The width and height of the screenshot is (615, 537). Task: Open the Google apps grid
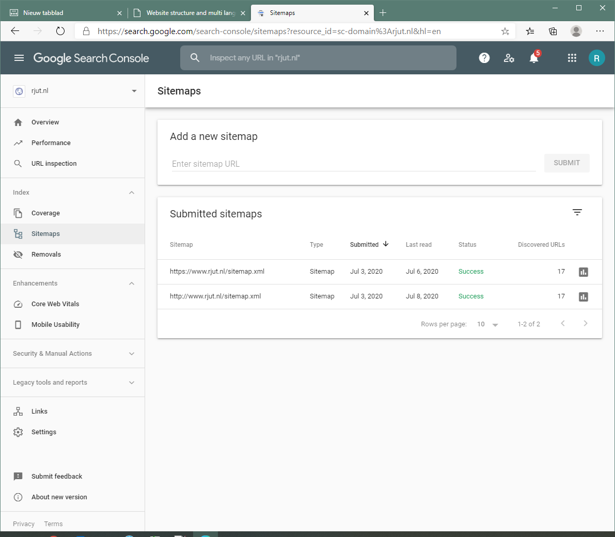click(x=572, y=58)
